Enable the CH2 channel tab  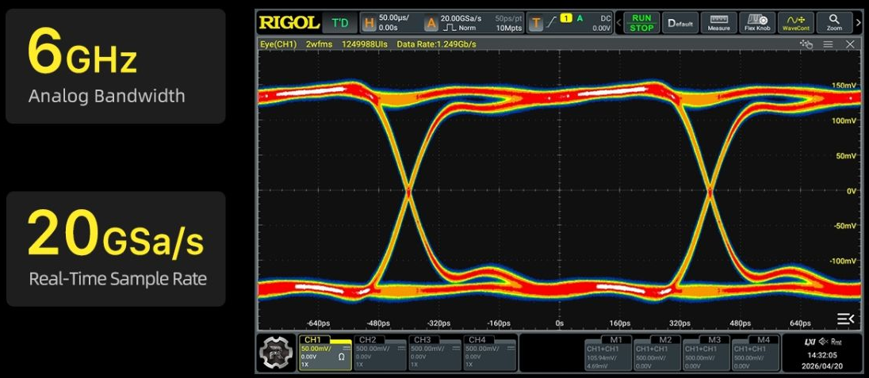click(x=368, y=340)
